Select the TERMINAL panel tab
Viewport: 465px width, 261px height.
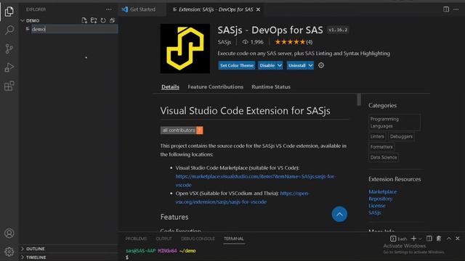coord(234,239)
